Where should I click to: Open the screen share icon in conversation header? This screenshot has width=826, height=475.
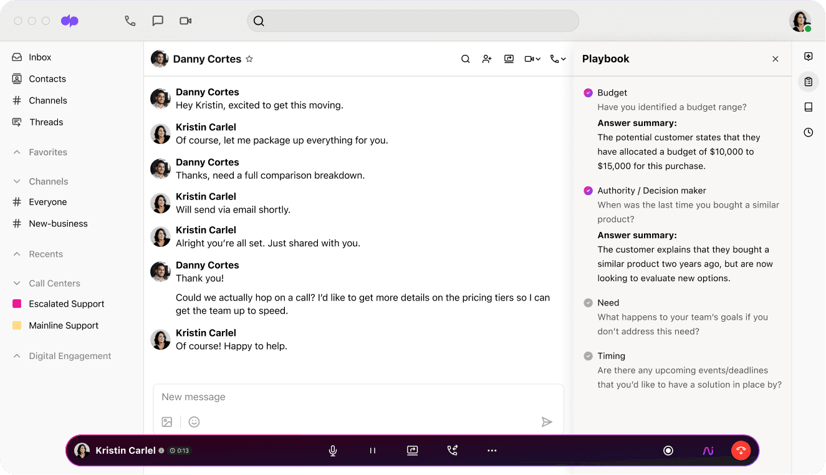[x=509, y=58]
